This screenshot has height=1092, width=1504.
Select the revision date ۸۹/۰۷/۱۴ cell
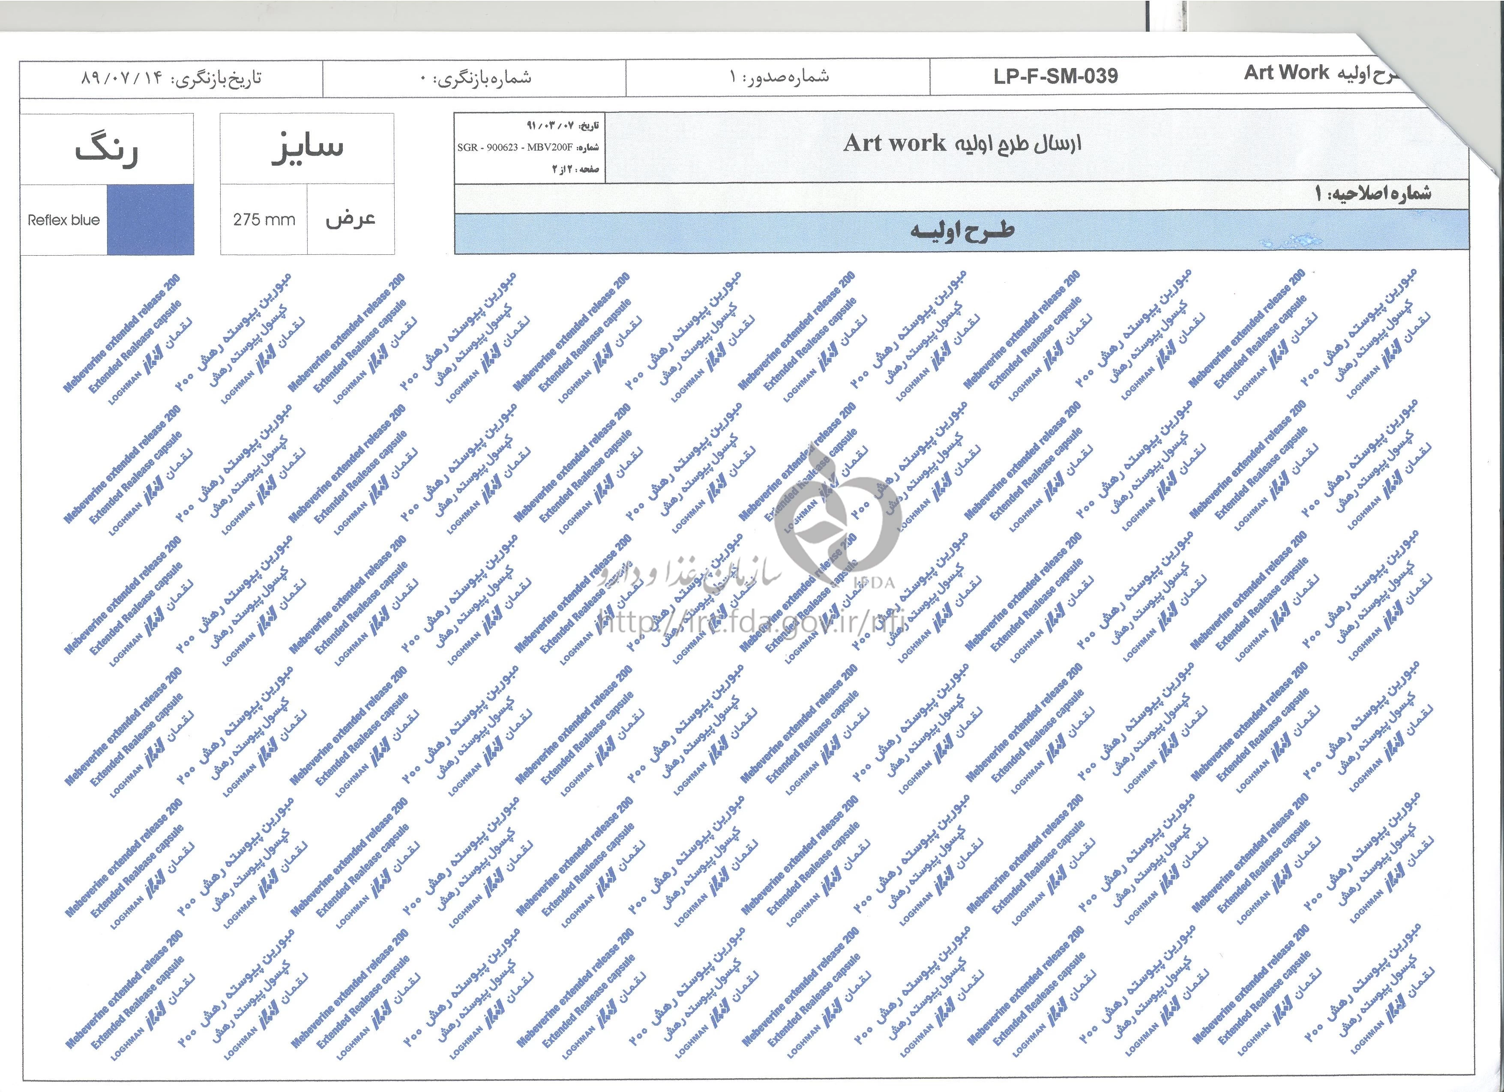pos(171,78)
